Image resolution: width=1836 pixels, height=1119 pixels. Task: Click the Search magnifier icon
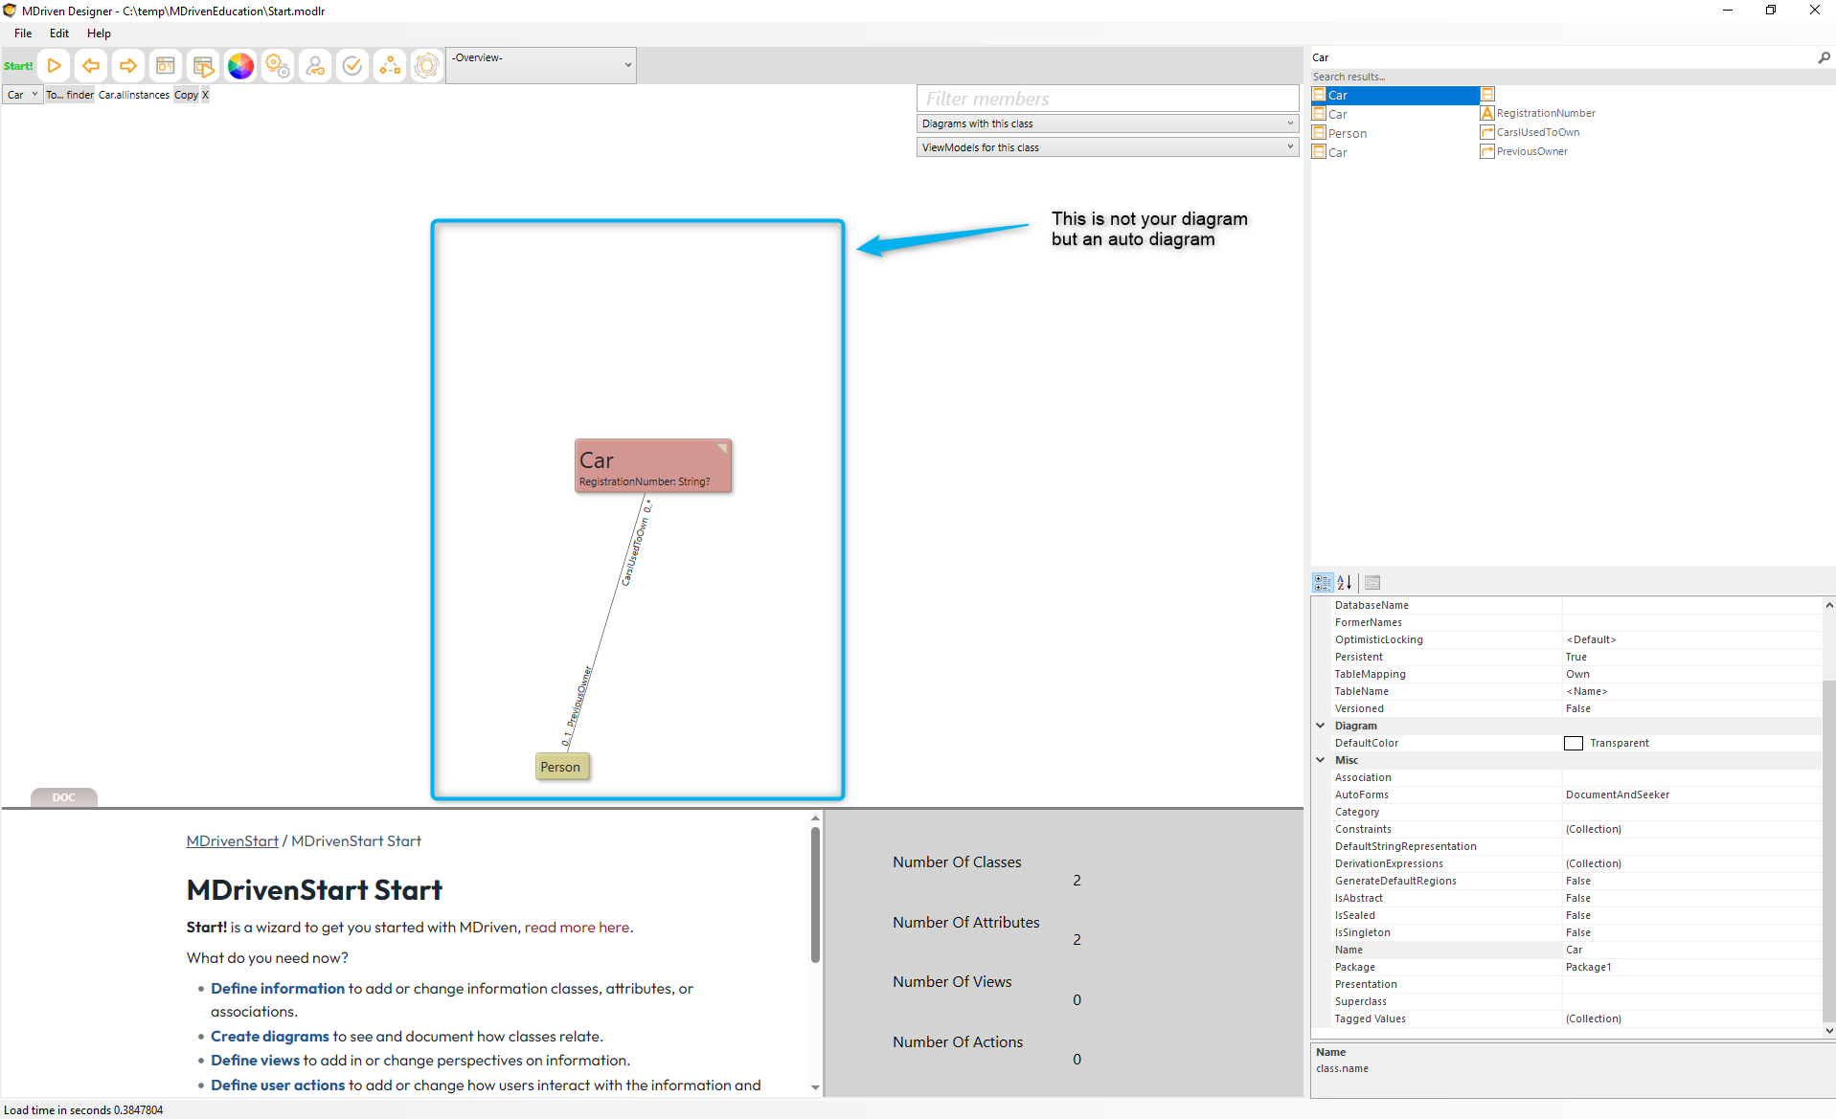point(1824,57)
